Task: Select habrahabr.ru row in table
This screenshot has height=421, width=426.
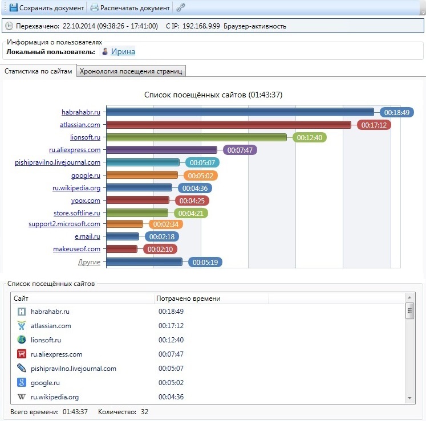Action: [208, 312]
